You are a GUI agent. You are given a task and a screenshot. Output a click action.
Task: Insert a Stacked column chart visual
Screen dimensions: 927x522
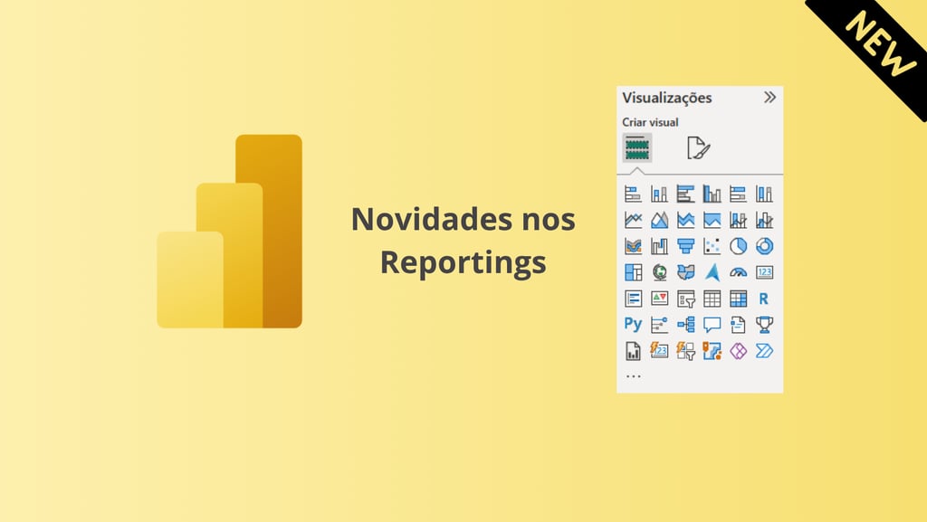659,194
